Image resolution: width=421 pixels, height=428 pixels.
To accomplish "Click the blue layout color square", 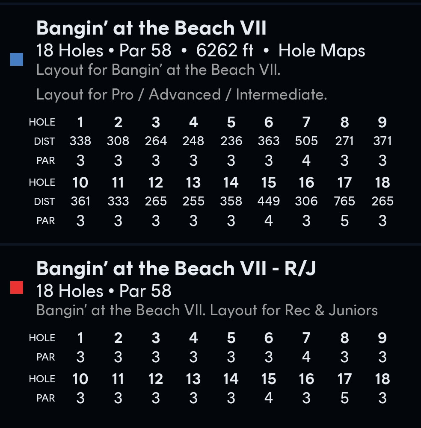I will pos(17,59).
